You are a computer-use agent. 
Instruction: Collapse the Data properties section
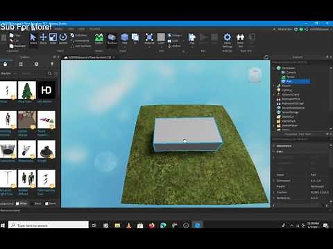coord(274,151)
